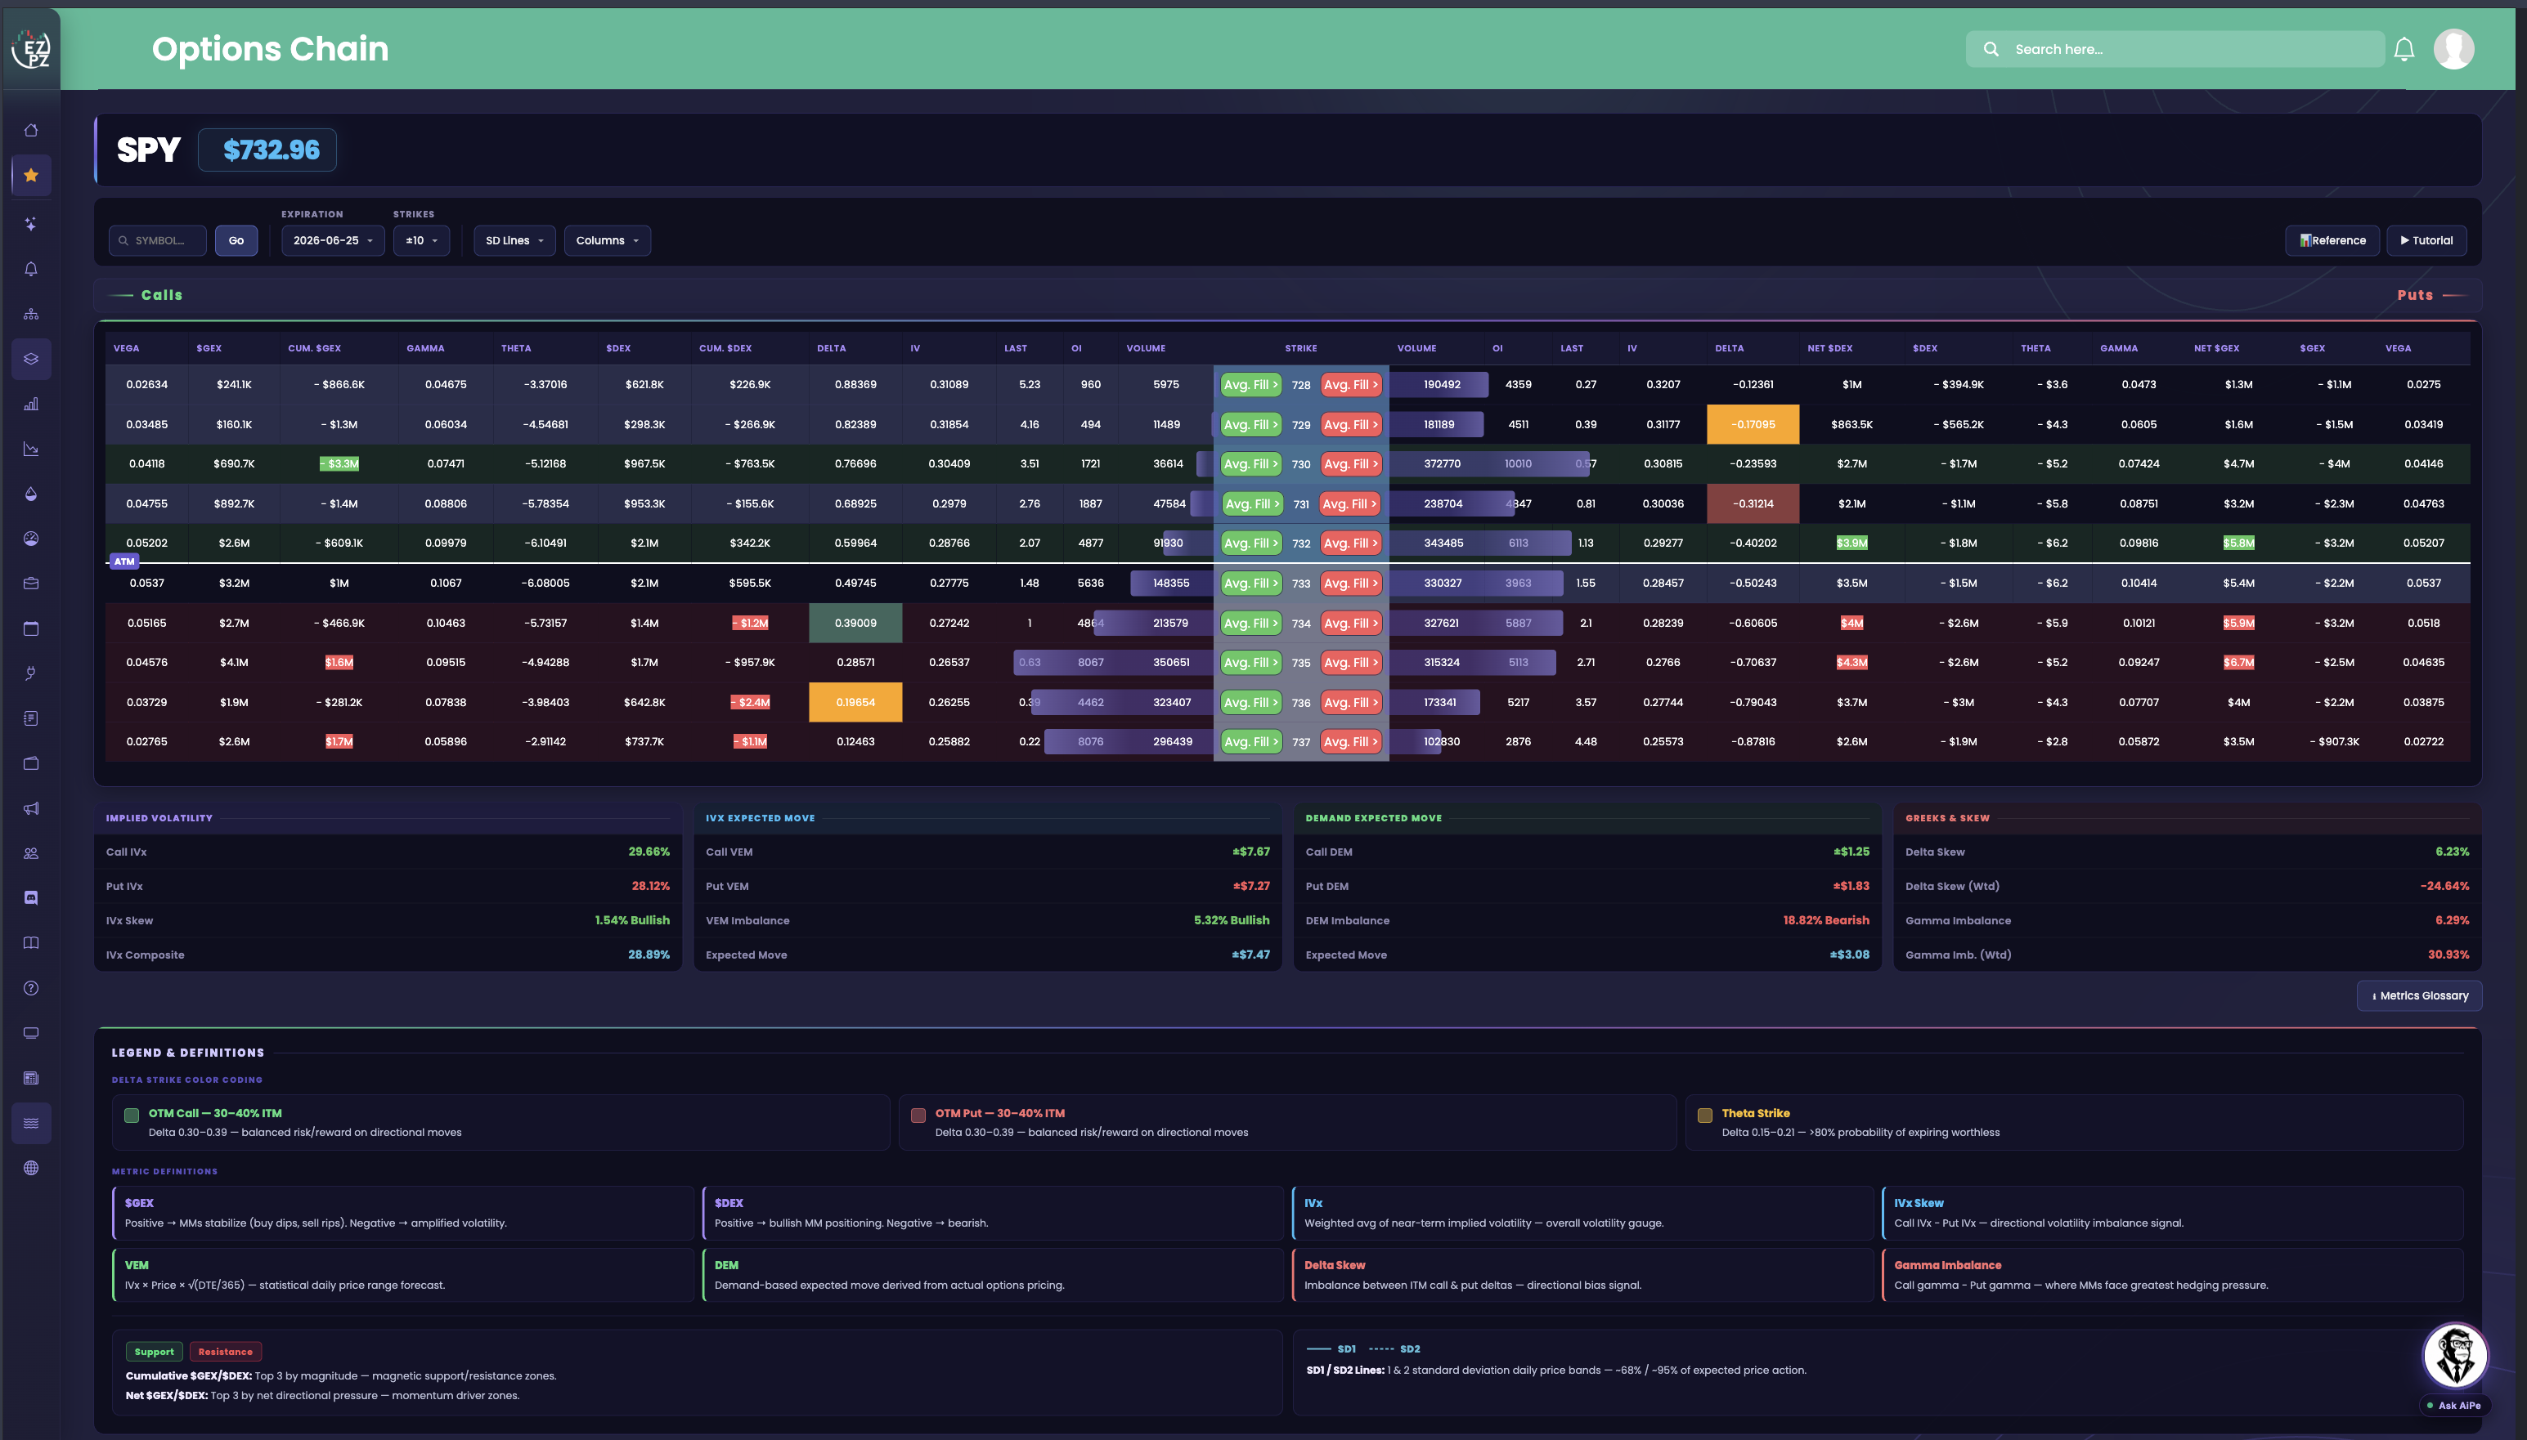Click the orange call delta 0.19654 cell
Image resolution: width=2527 pixels, height=1440 pixels.
855,702
